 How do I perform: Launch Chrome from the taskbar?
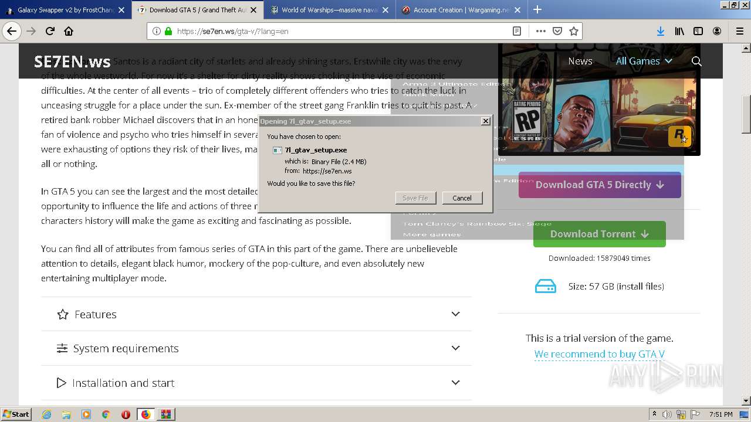[x=106, y=414]
